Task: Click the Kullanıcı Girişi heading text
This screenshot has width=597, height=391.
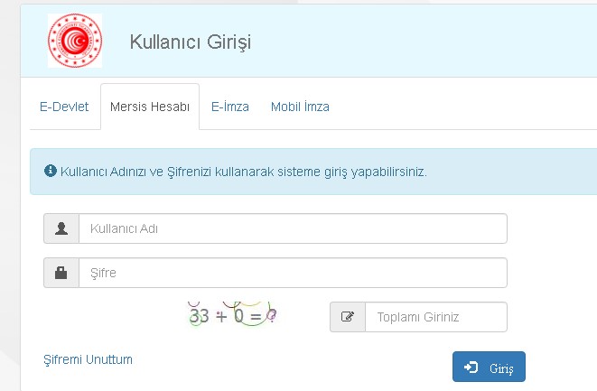Action: click(191, 42)
